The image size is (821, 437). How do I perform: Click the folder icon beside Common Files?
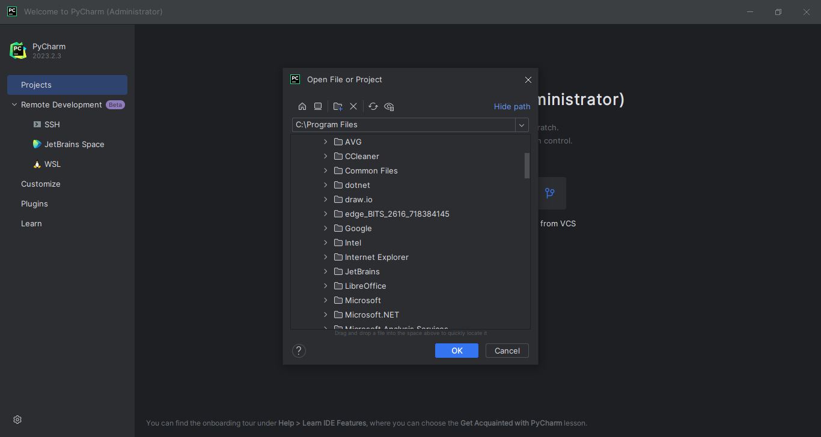point(338,170)
